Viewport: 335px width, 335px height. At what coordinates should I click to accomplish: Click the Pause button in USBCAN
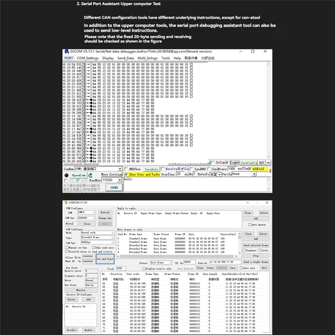pyautogui.click(x=210, y=268)
